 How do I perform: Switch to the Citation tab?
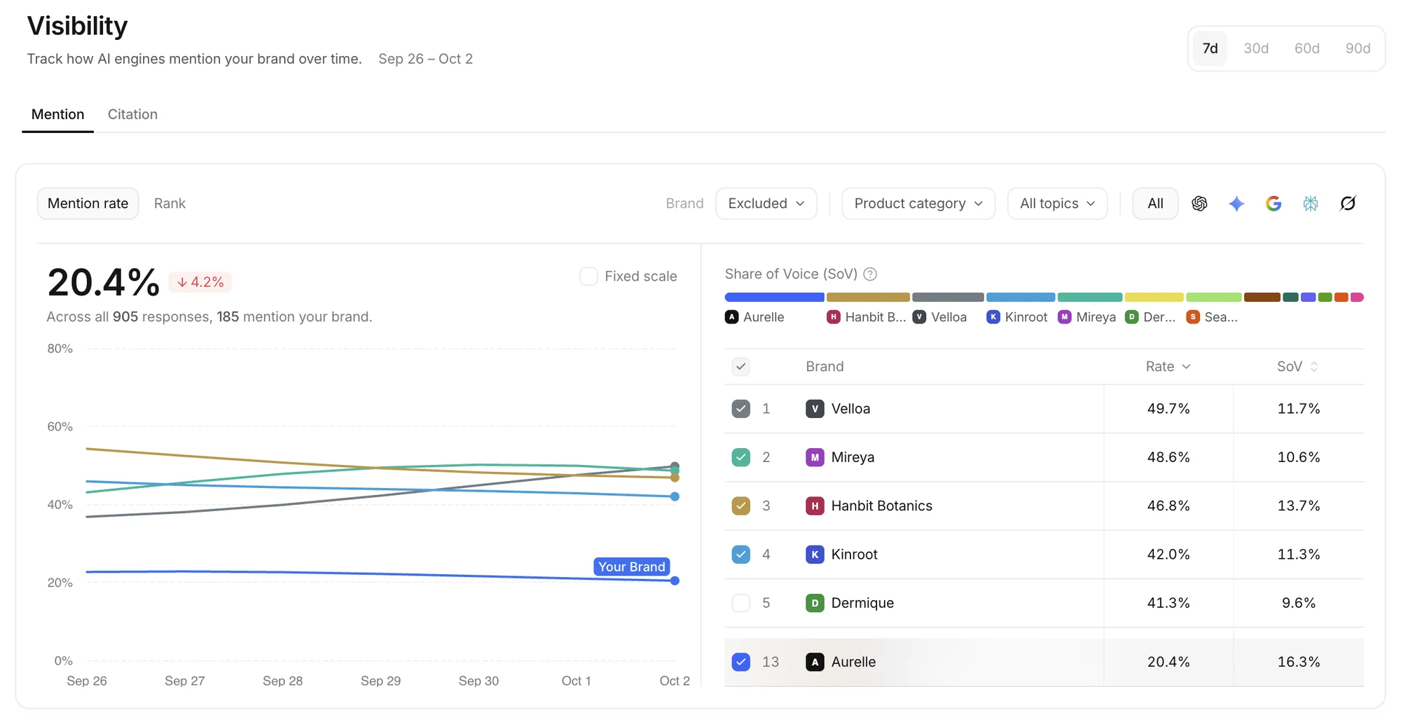[x=132, y=114]
